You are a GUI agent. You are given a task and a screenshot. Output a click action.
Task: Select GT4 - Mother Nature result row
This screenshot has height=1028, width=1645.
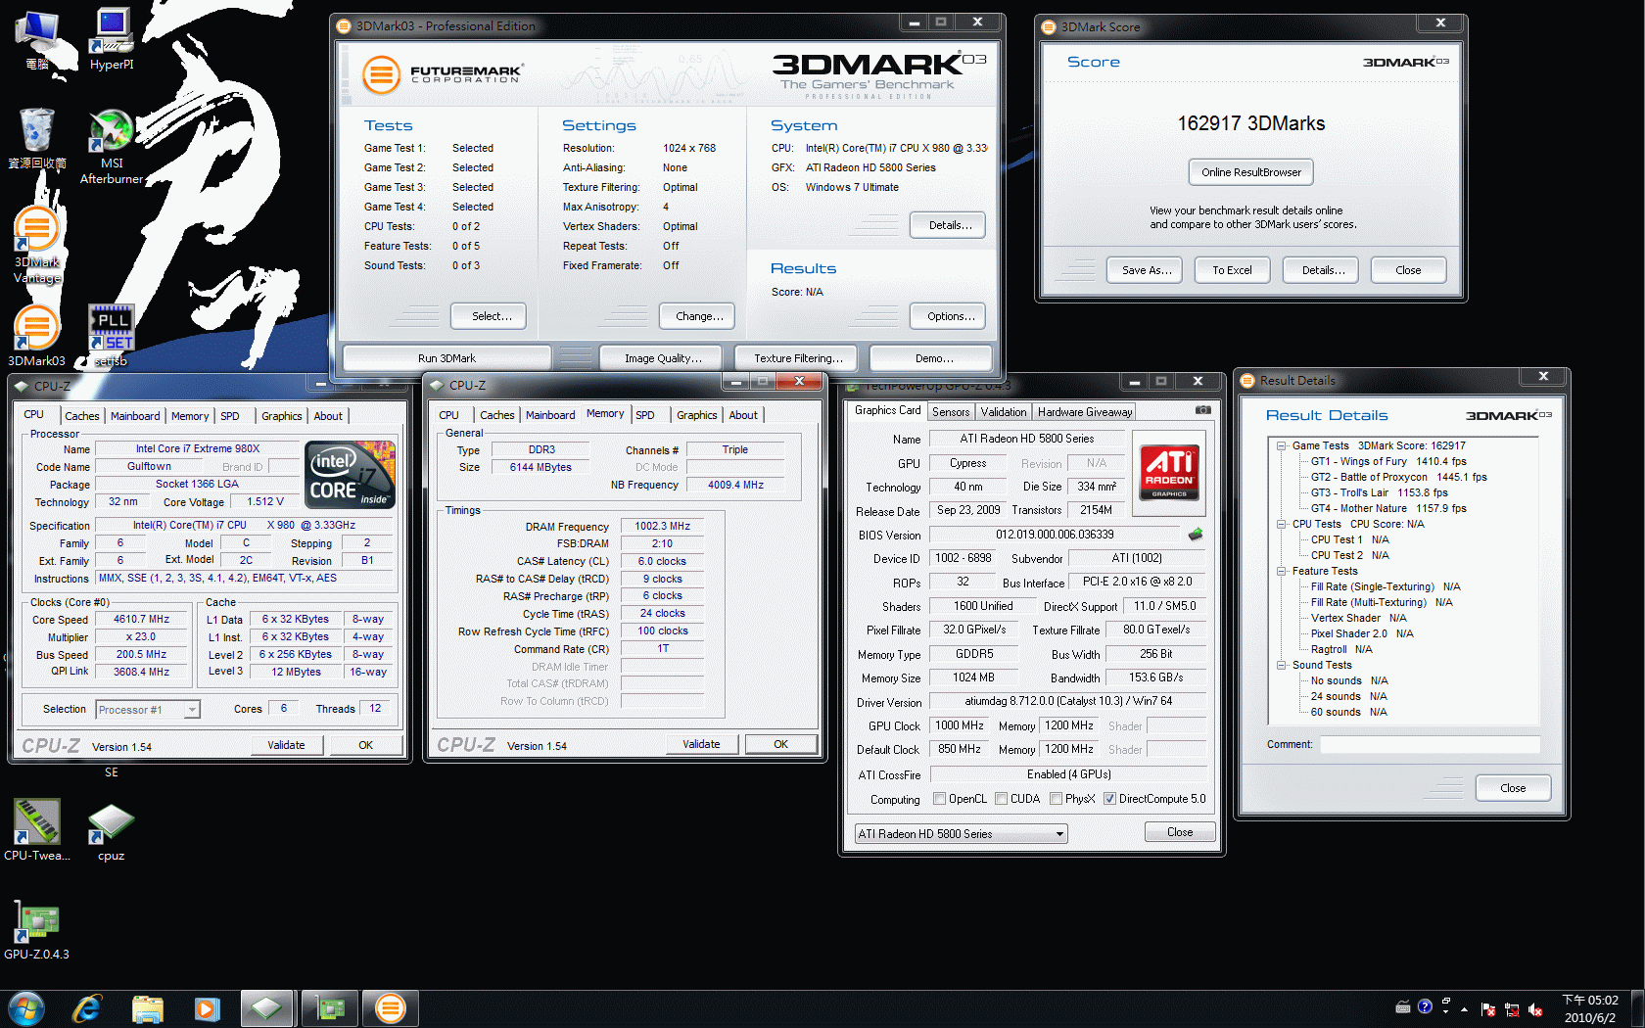tap(1388, 508)
